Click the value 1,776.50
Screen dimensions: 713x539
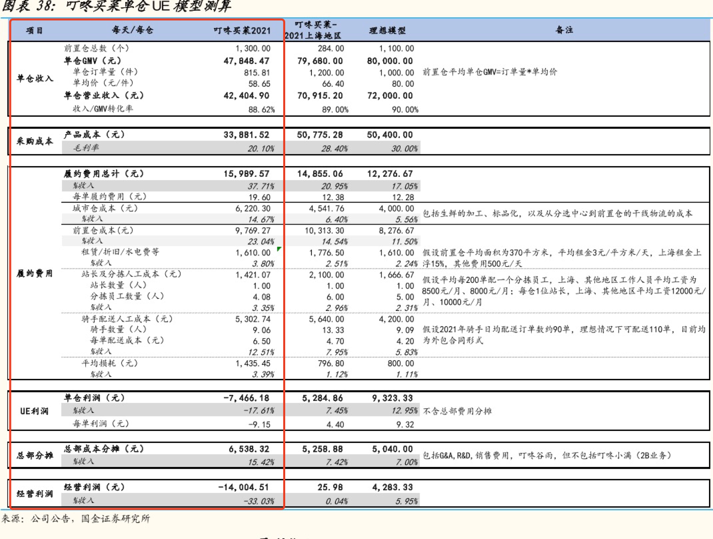coord(327,253)
